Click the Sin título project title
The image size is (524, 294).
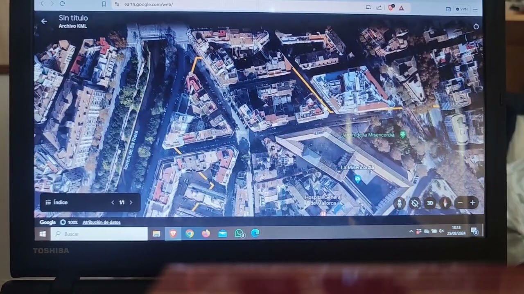[x=73, y=18]
